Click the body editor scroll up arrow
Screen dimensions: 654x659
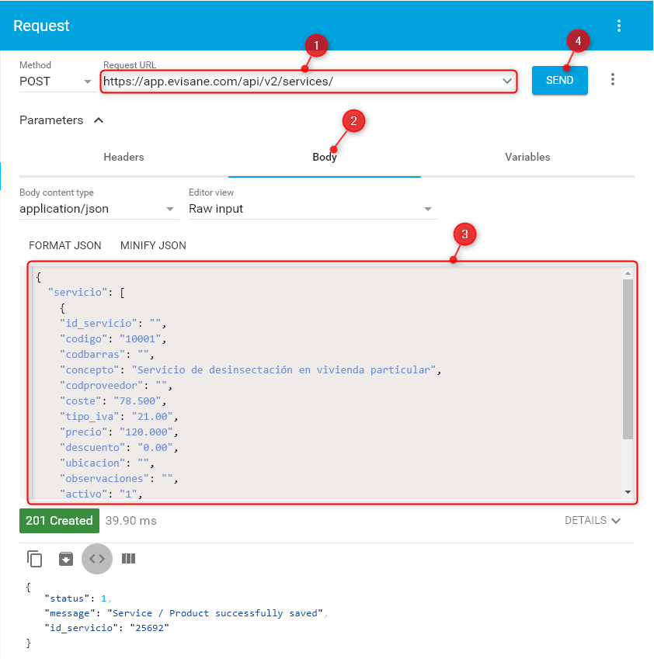click(x=628, y=273)
